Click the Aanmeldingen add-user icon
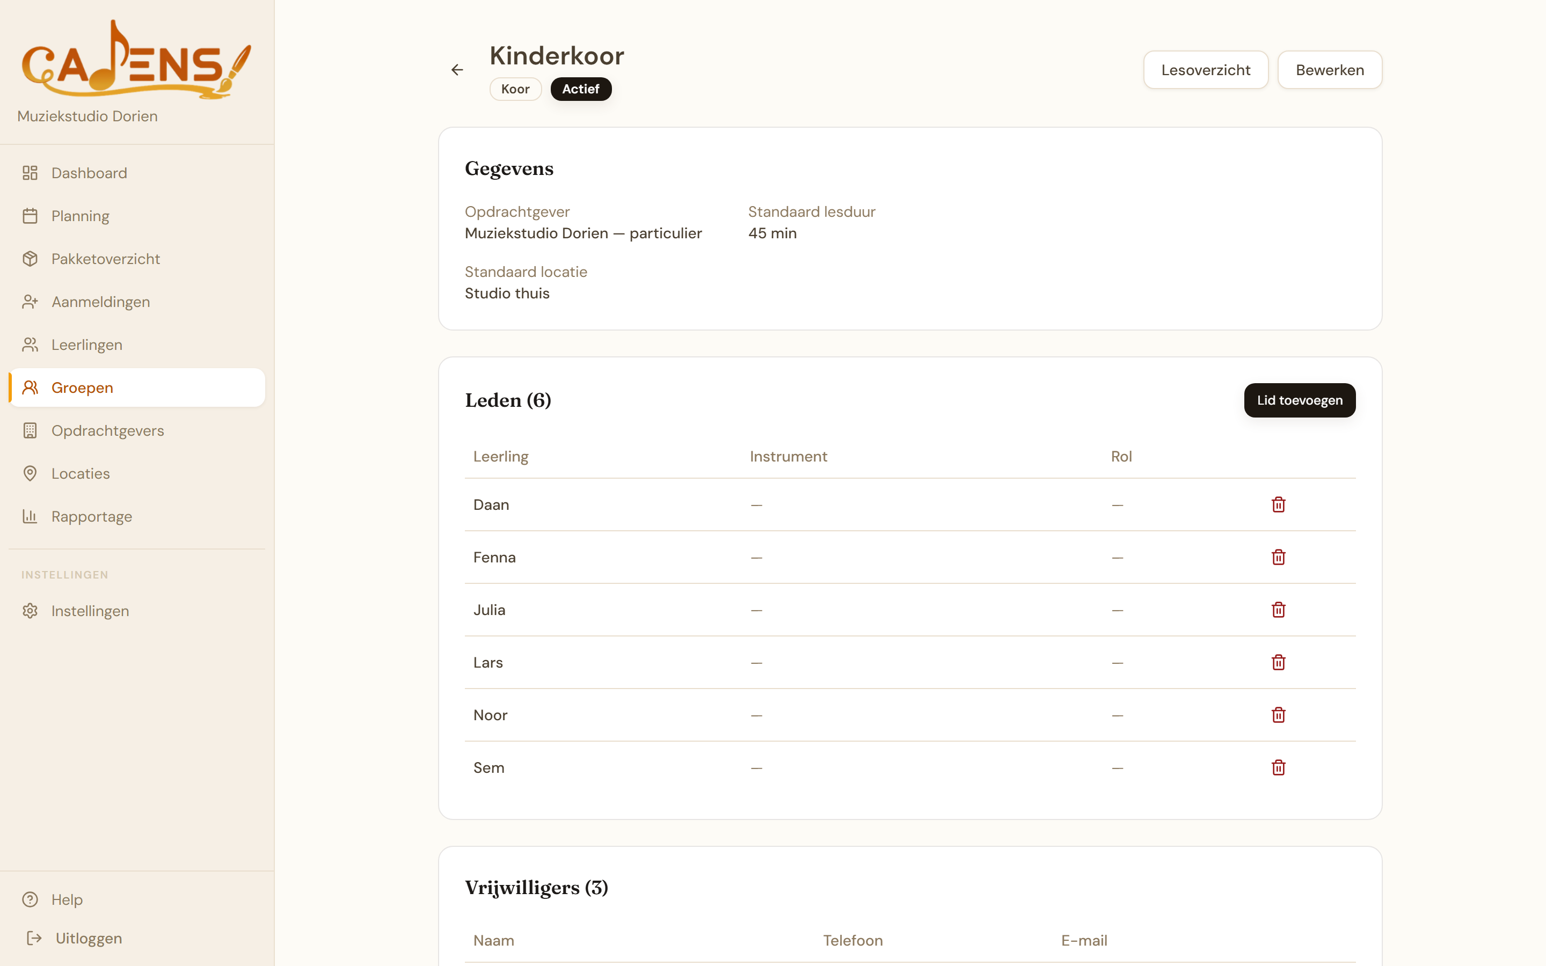 [30, 302]
